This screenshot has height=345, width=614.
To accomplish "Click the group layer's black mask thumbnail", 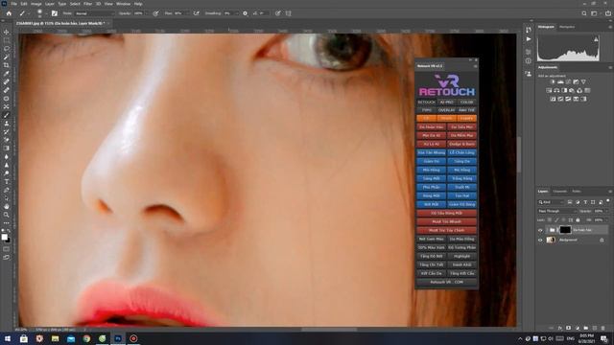I will pyautogui.click(x=565, y=230).
